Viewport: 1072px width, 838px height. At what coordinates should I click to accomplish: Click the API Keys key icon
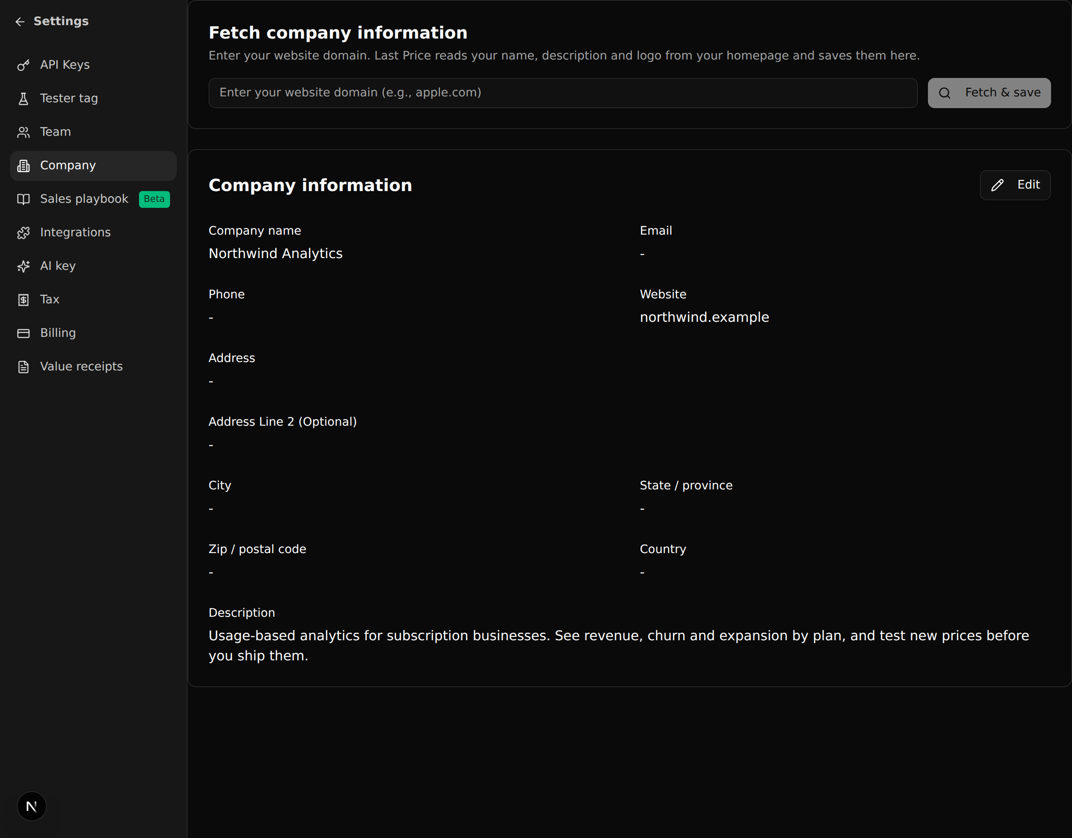click(x=23, y=65)
